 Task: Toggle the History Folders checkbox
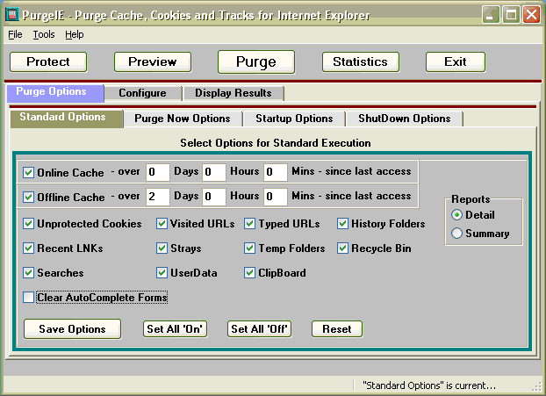[342, 223]
